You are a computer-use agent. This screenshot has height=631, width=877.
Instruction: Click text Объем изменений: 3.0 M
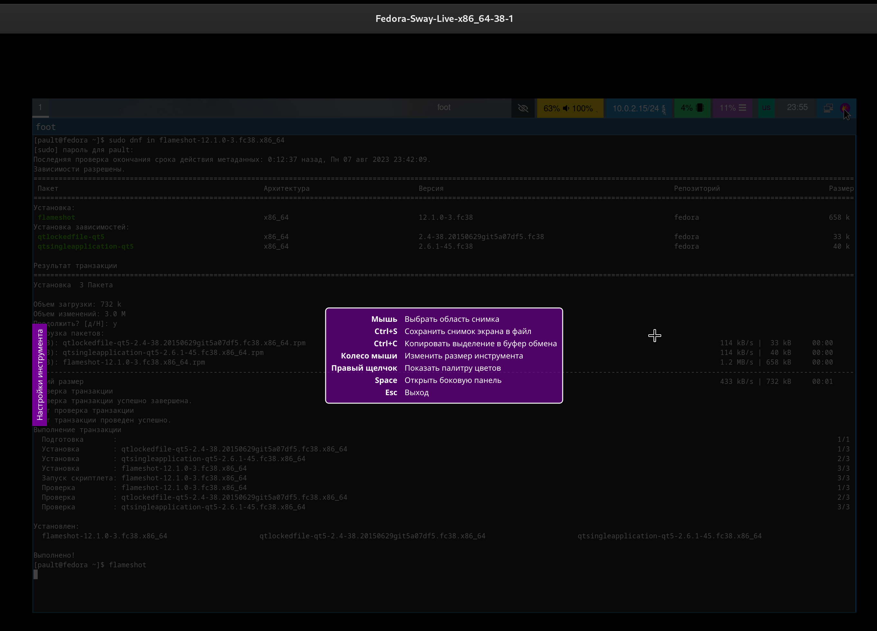click(x=79, y=314)
